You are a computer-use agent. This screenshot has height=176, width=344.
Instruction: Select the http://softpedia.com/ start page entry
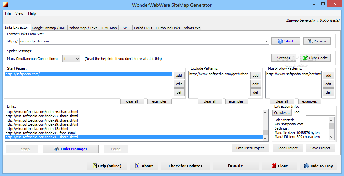pos(88,74)
